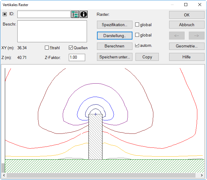
Task: Click the green hatched ground area
Action: tap(105, 166)
